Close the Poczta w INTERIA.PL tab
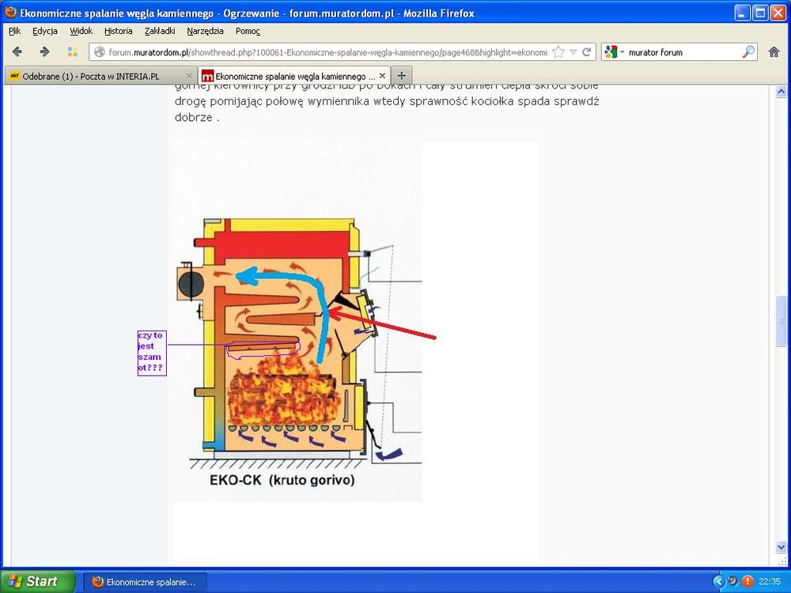791x593 pixels. pos(189,76)
